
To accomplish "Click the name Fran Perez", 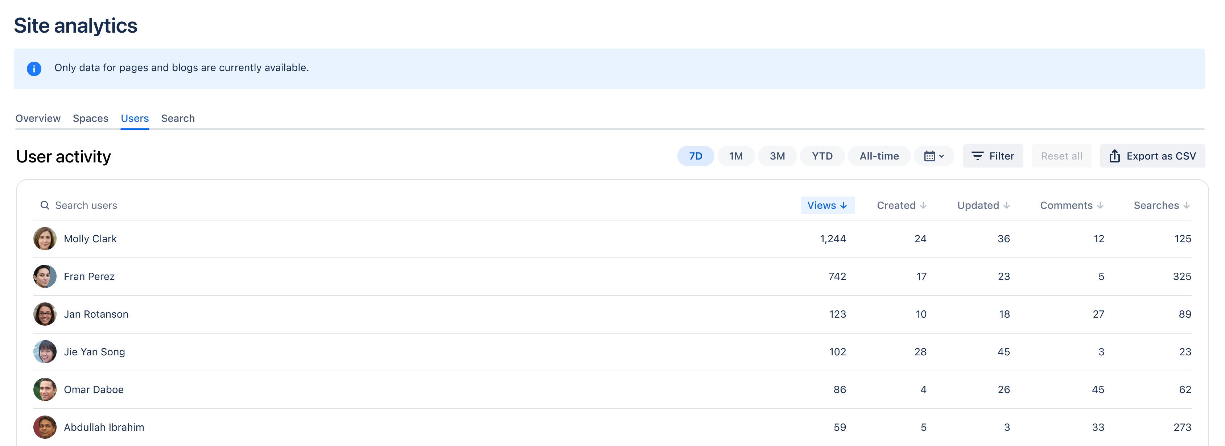I will tap(90, 276).
